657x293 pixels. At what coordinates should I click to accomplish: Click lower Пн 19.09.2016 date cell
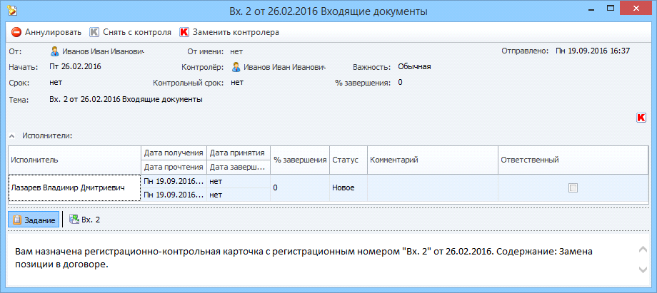pos(174,195)
